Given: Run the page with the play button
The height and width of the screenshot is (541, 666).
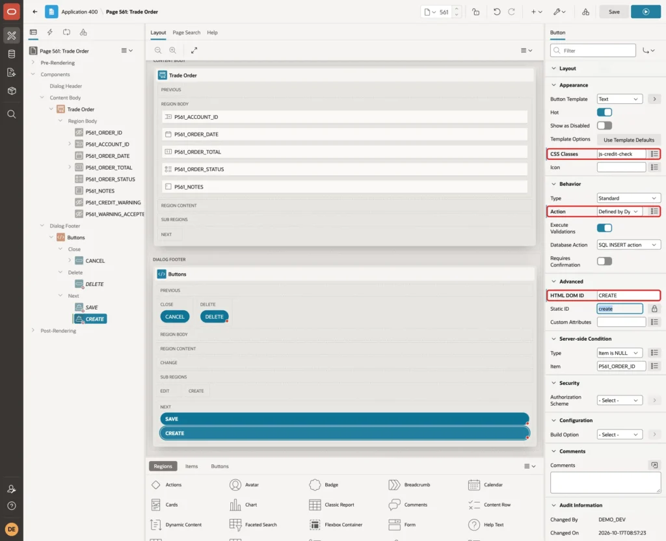Looking at the screenshot, I should point(646,12).
